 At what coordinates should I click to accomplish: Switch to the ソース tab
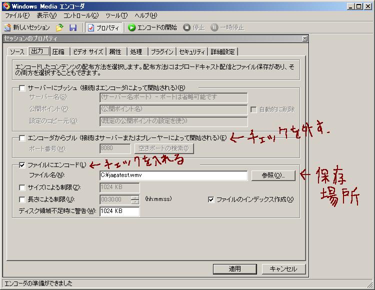pyautogui.click(x=17, y=51)
